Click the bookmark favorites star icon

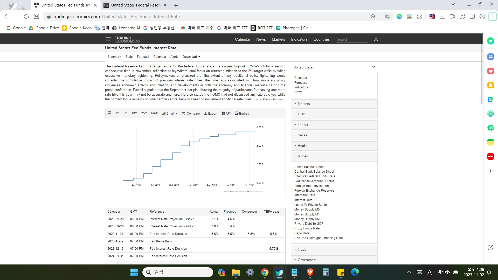point(387,17)
